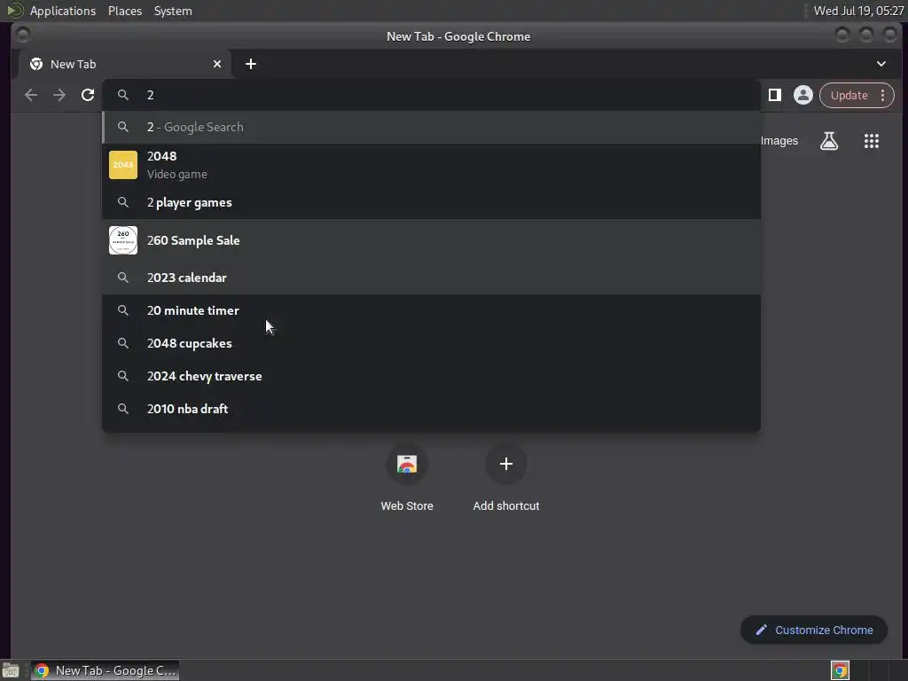The height and width of the screenshot is (681, 908).
Task: Click the Add shortcut plus button
Action: coord(506,464)
